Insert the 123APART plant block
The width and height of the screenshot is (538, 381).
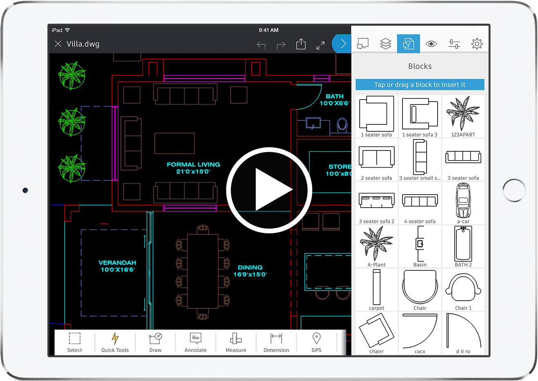463,117
